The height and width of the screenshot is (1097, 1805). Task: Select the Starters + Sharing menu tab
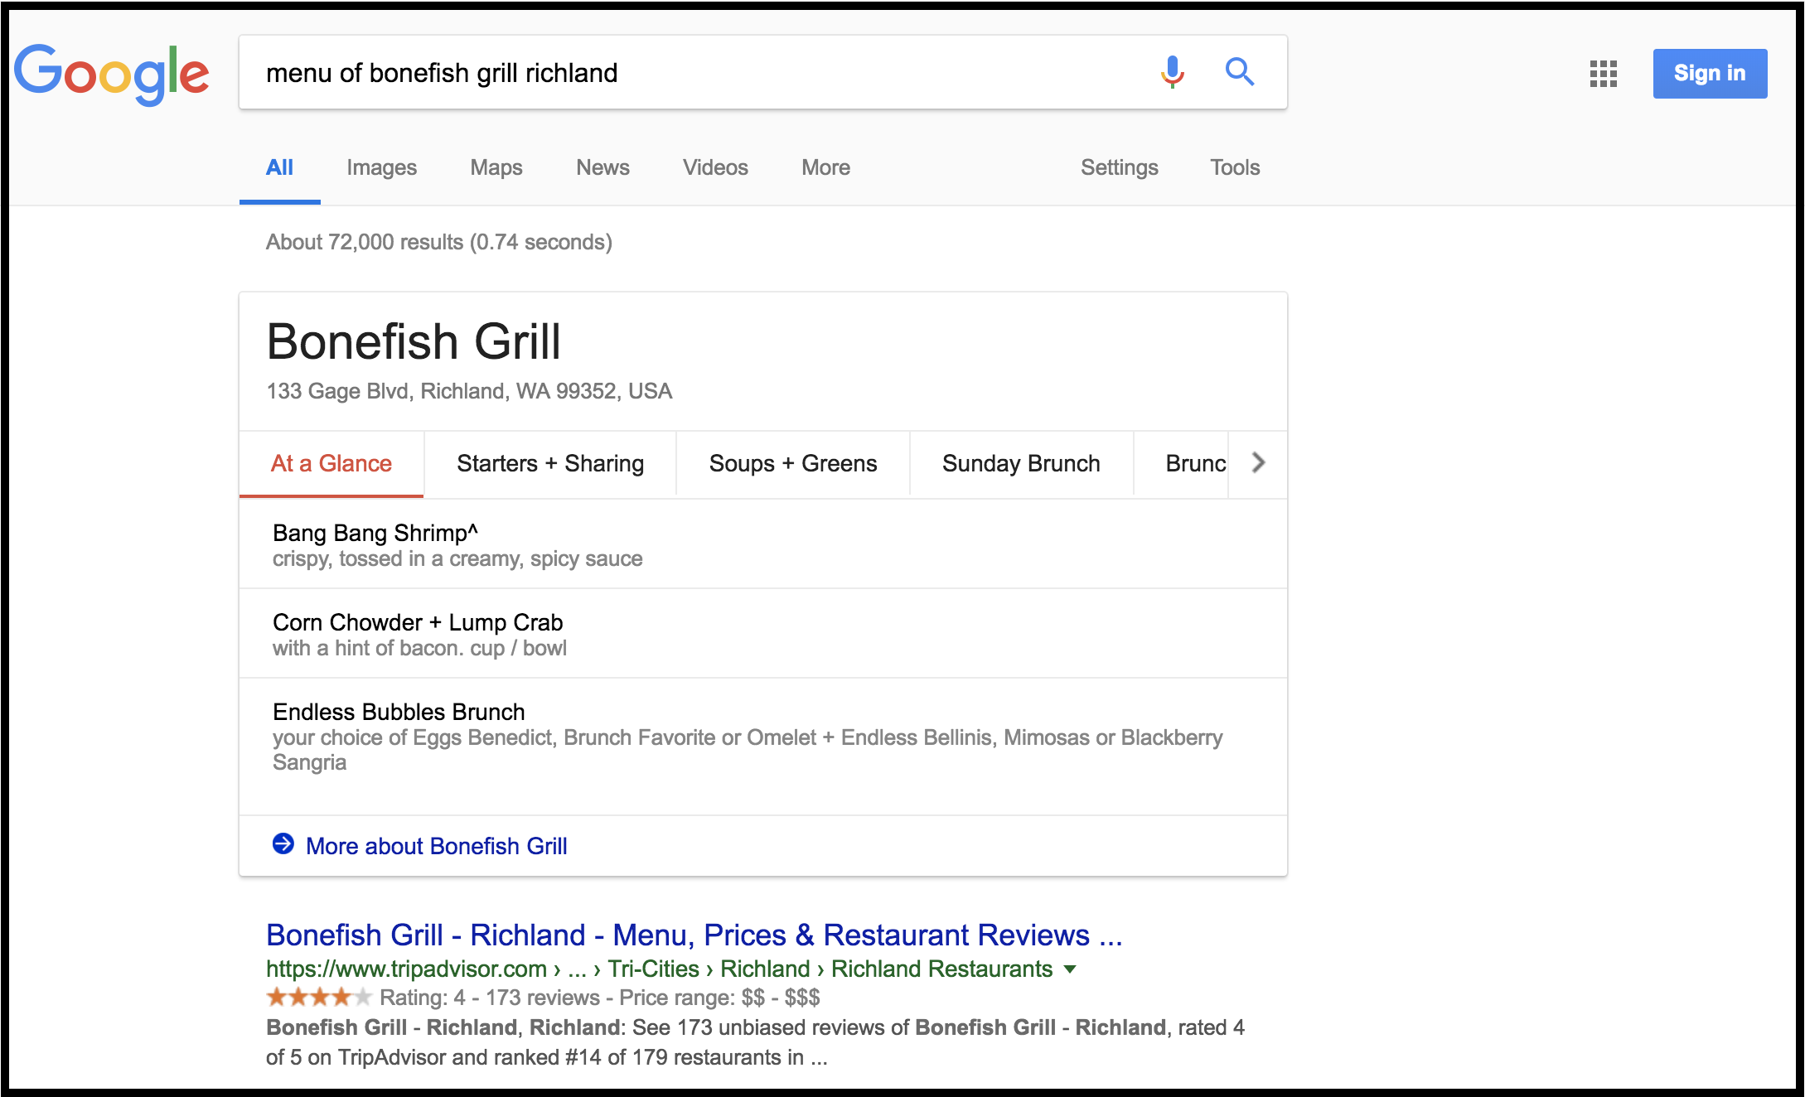tap(550, 463)
